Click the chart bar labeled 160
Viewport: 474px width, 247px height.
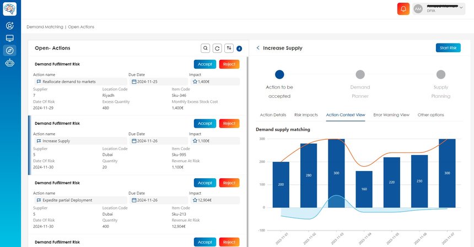[x=364, y=189]
